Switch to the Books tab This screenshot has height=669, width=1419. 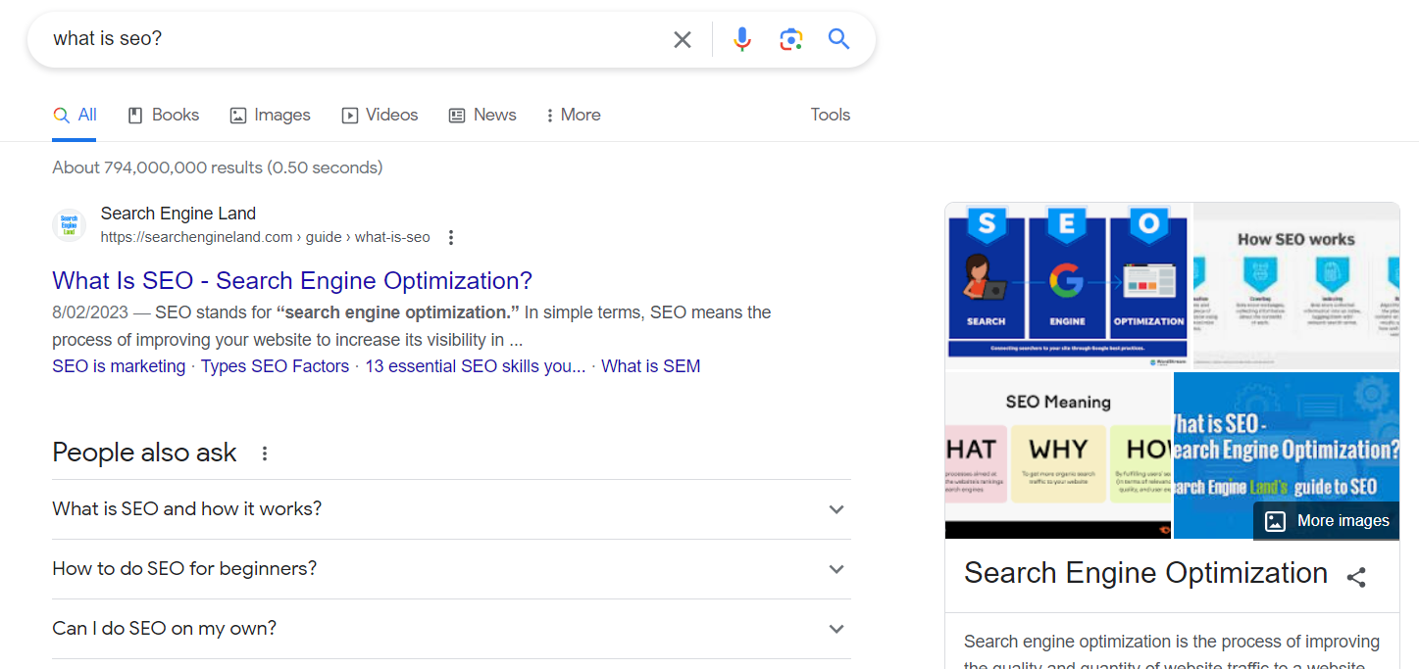click(164, 115)
